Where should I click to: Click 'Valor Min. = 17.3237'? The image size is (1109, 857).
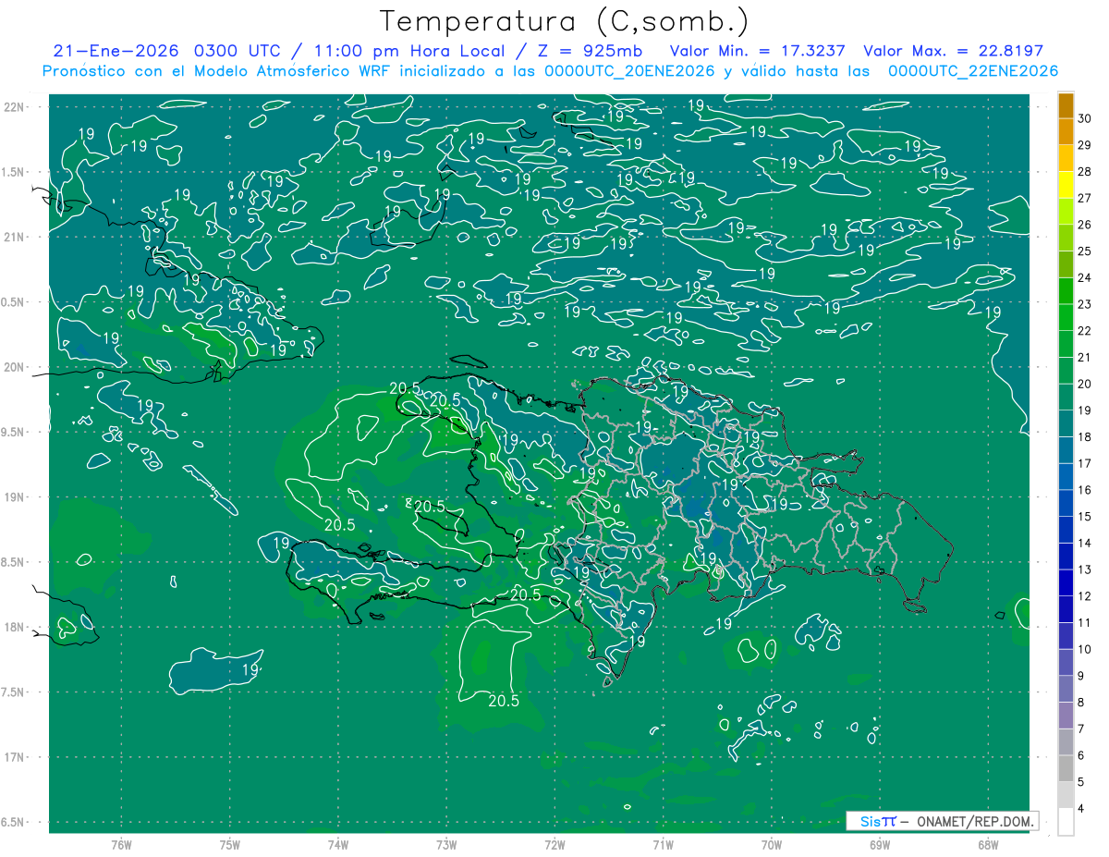tap(757, 51)
